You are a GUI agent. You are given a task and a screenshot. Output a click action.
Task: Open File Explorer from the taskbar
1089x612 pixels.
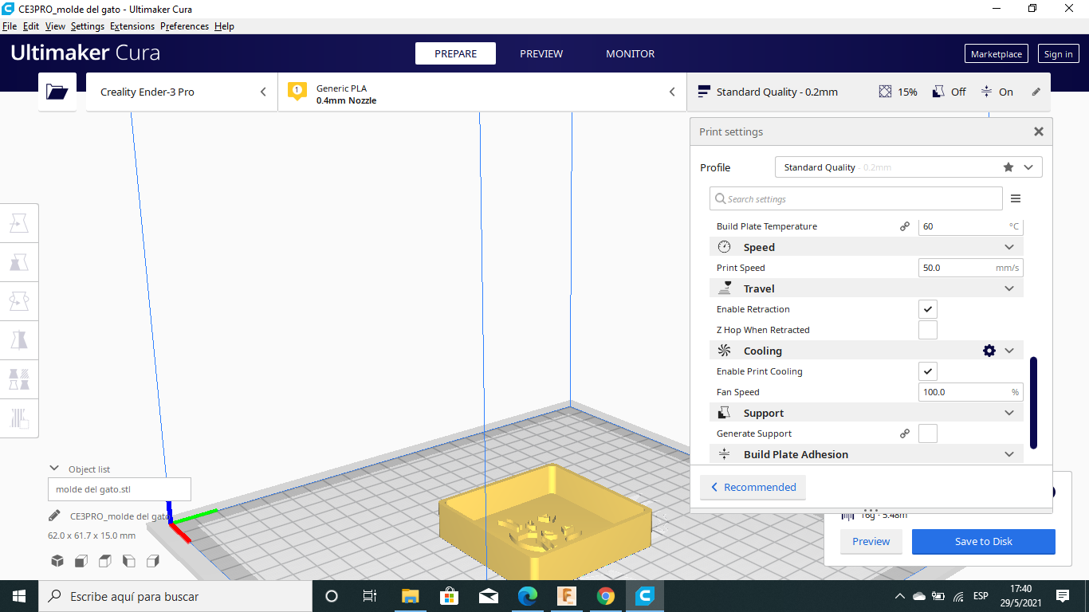point(410,596)
